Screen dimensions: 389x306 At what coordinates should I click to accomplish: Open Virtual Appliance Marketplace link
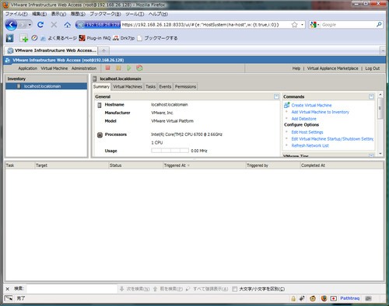[x=333, y=68]
